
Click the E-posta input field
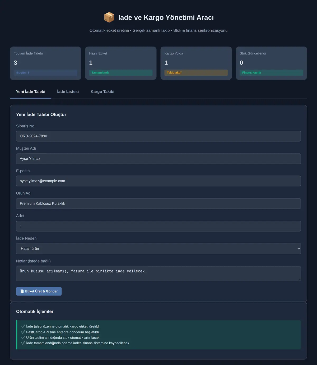[x=158, y=181]
